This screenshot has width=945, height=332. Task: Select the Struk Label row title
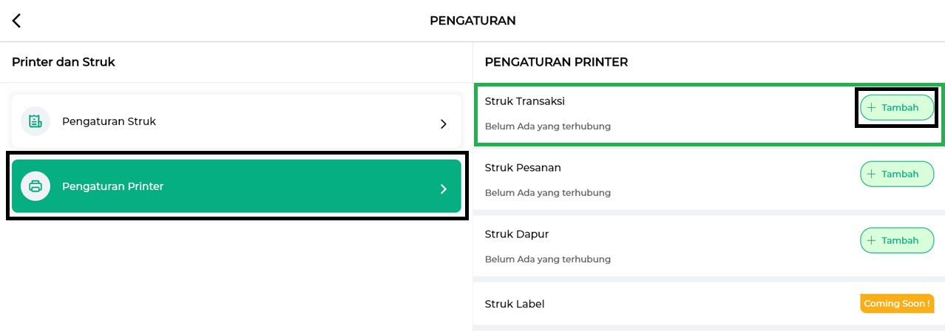515,304
